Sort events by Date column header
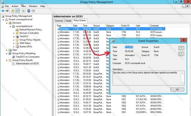 click(77, 26)
